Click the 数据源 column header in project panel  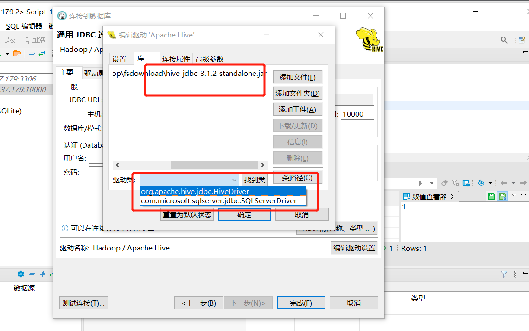24,288
